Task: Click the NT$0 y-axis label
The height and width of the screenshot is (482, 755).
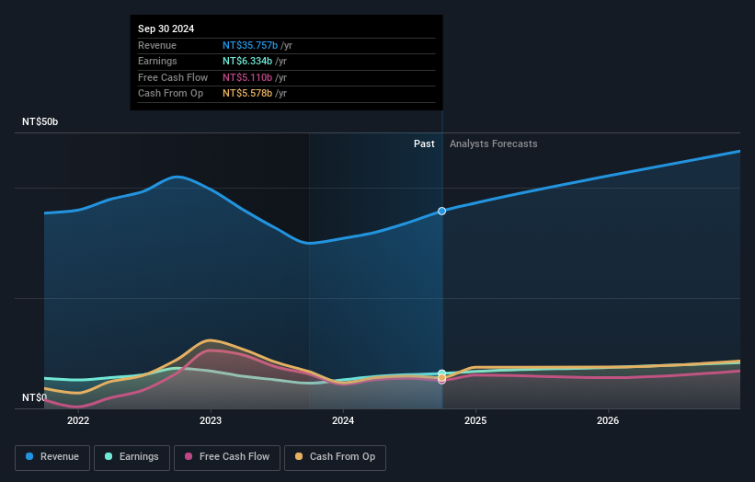Action: coord(34,397)
